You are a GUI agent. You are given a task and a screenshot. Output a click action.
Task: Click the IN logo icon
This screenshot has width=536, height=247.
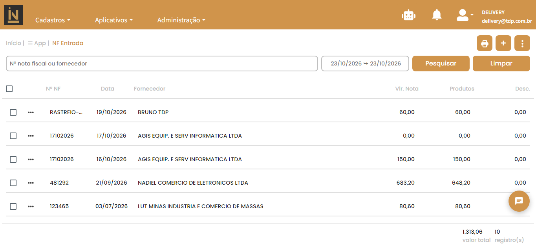click(x=13, y=15)
